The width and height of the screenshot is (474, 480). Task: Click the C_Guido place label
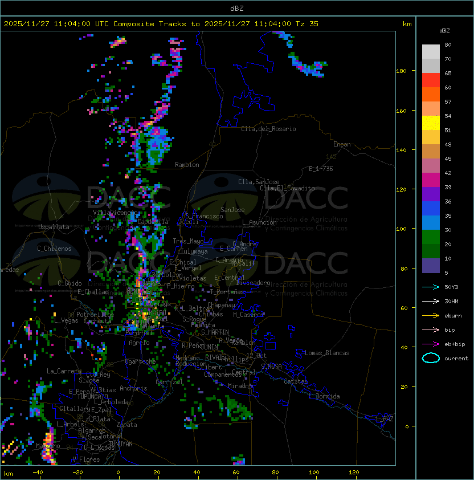70,283
